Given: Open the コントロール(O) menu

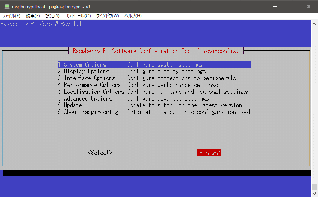Looking at the screenshot, I should [x=78, y=16].
